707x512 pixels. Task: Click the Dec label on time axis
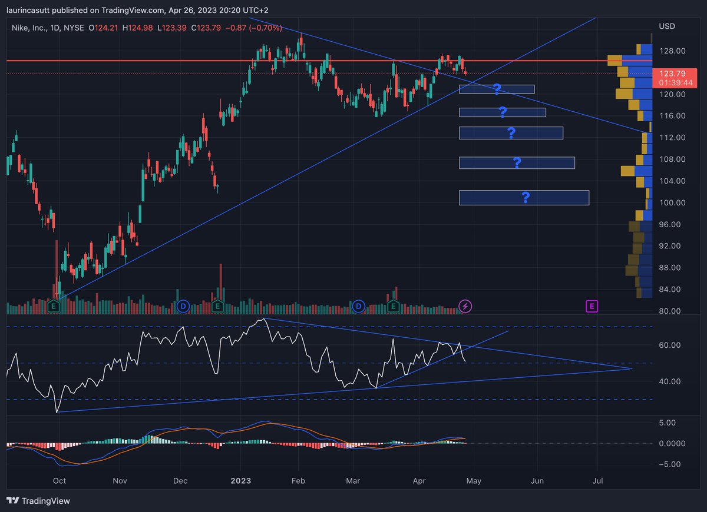[x=180, y=481]
